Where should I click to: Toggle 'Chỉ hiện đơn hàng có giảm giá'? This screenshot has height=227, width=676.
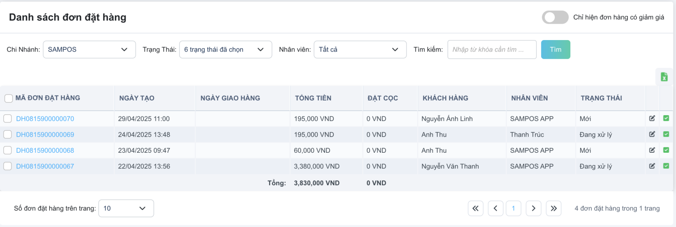555,17
